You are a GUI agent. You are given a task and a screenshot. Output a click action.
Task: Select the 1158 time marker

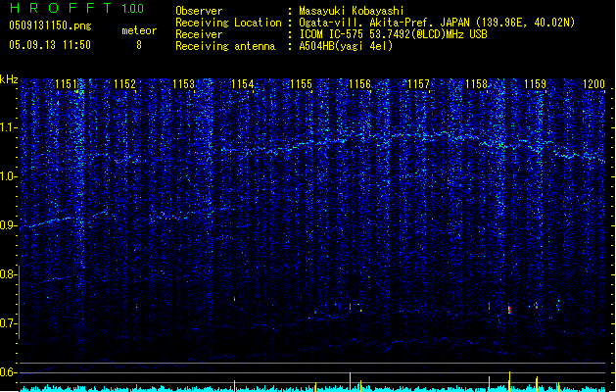476,85
